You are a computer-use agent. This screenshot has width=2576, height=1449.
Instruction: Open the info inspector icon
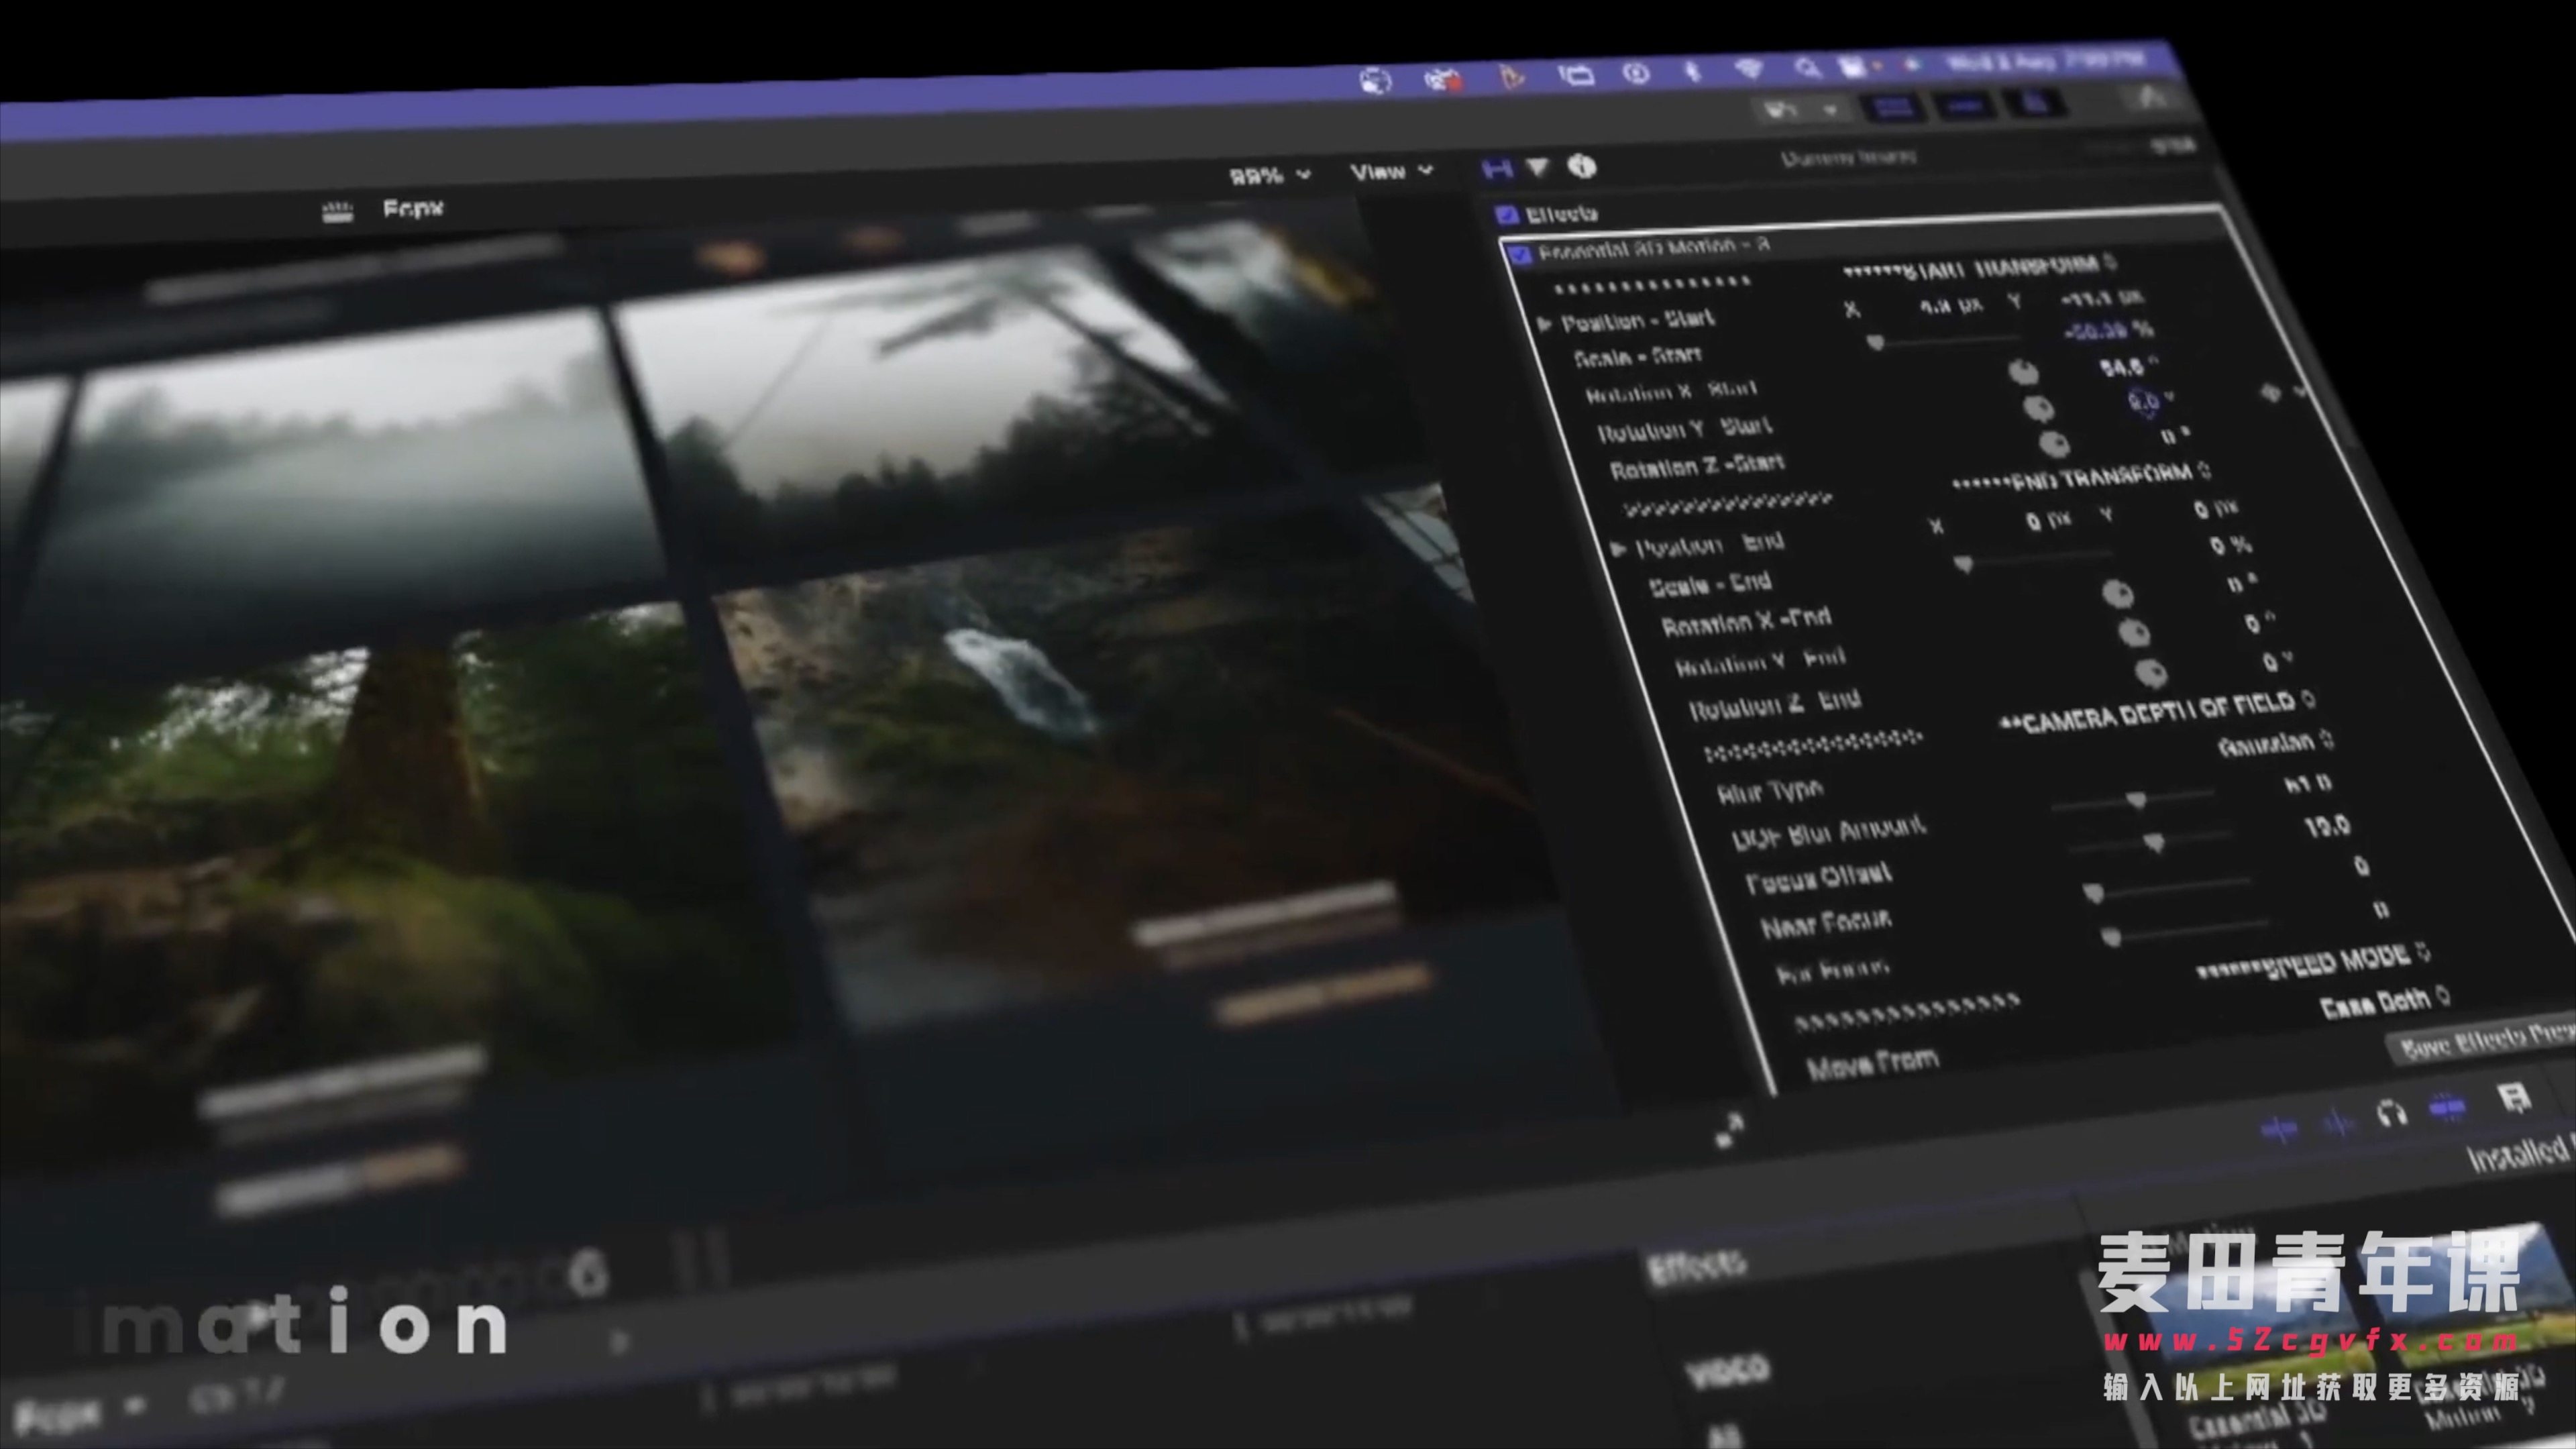point(1581,166)
